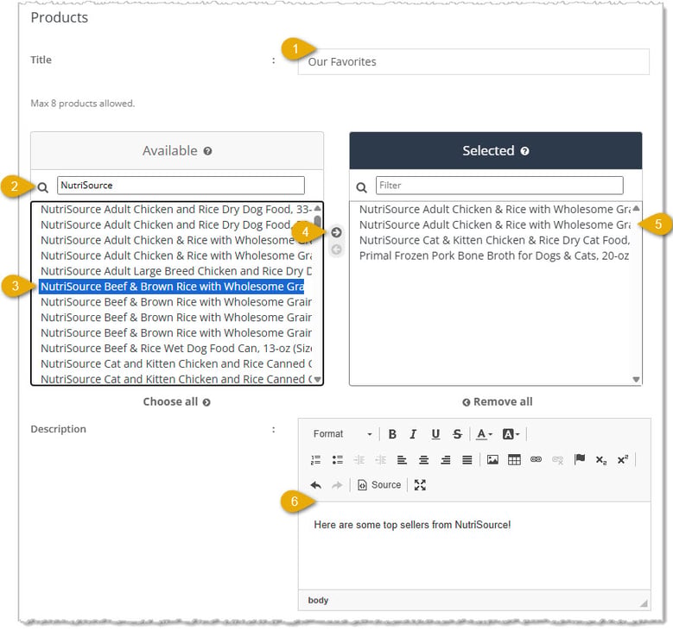
Task: Insert a hyperlink
Action: [x=536, y=459]
